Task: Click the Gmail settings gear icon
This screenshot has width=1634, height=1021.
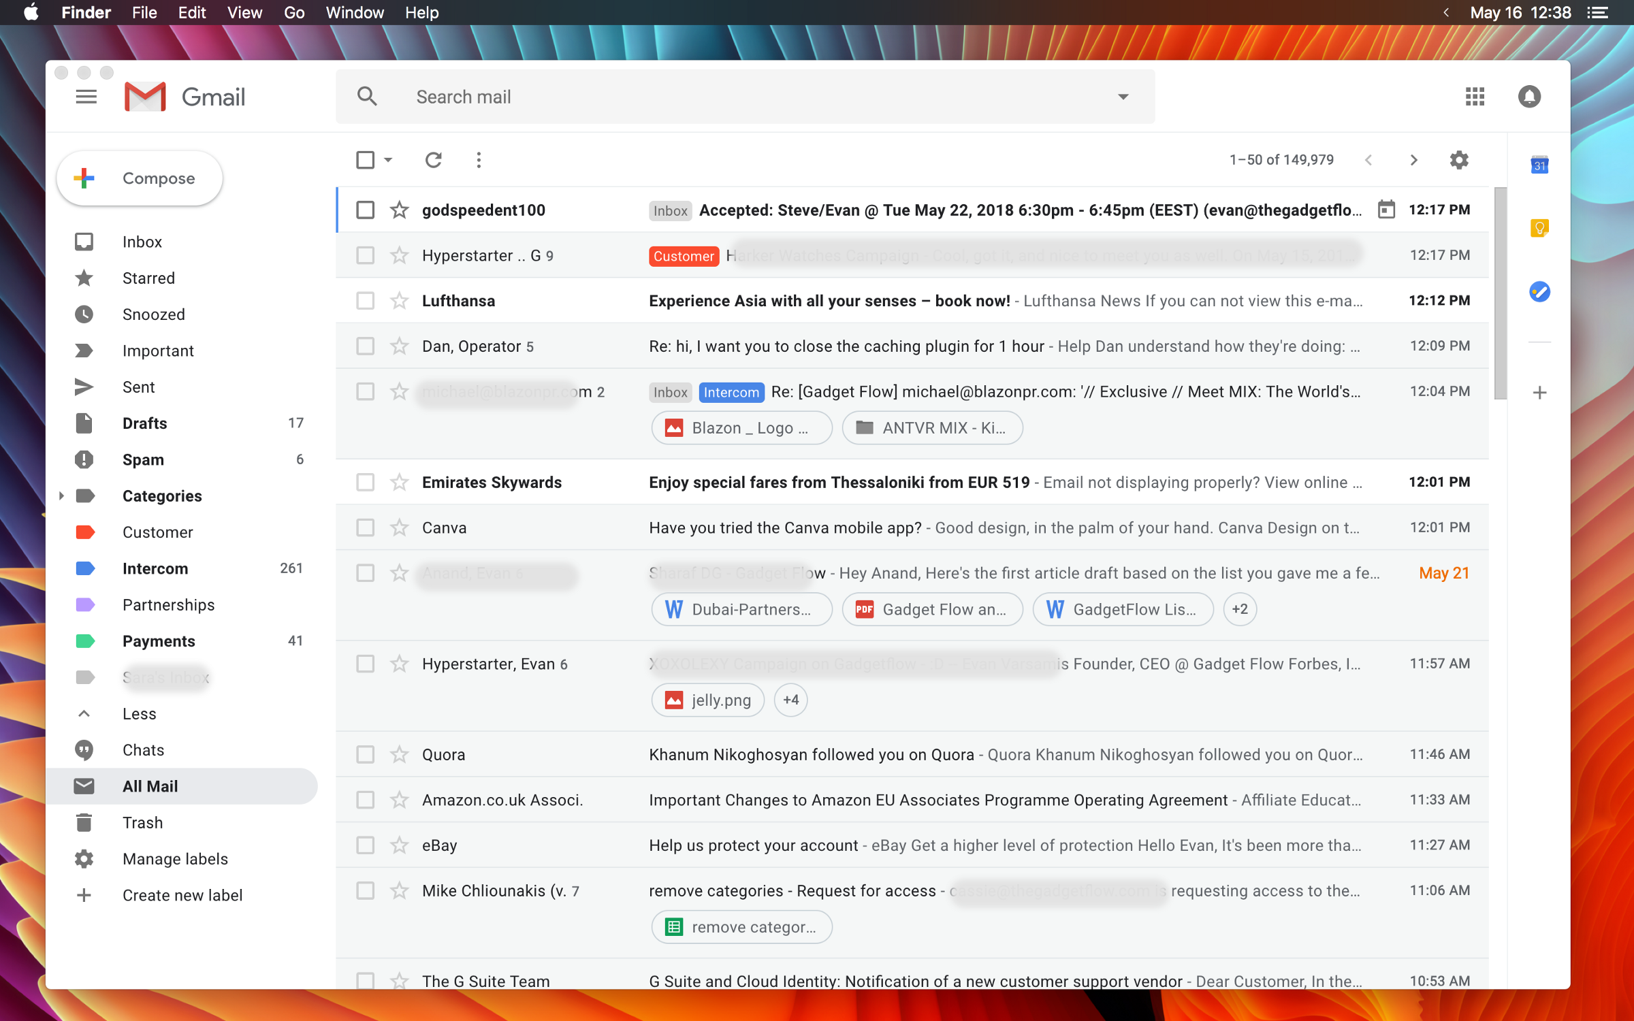Action: [x=1459, y=160]
